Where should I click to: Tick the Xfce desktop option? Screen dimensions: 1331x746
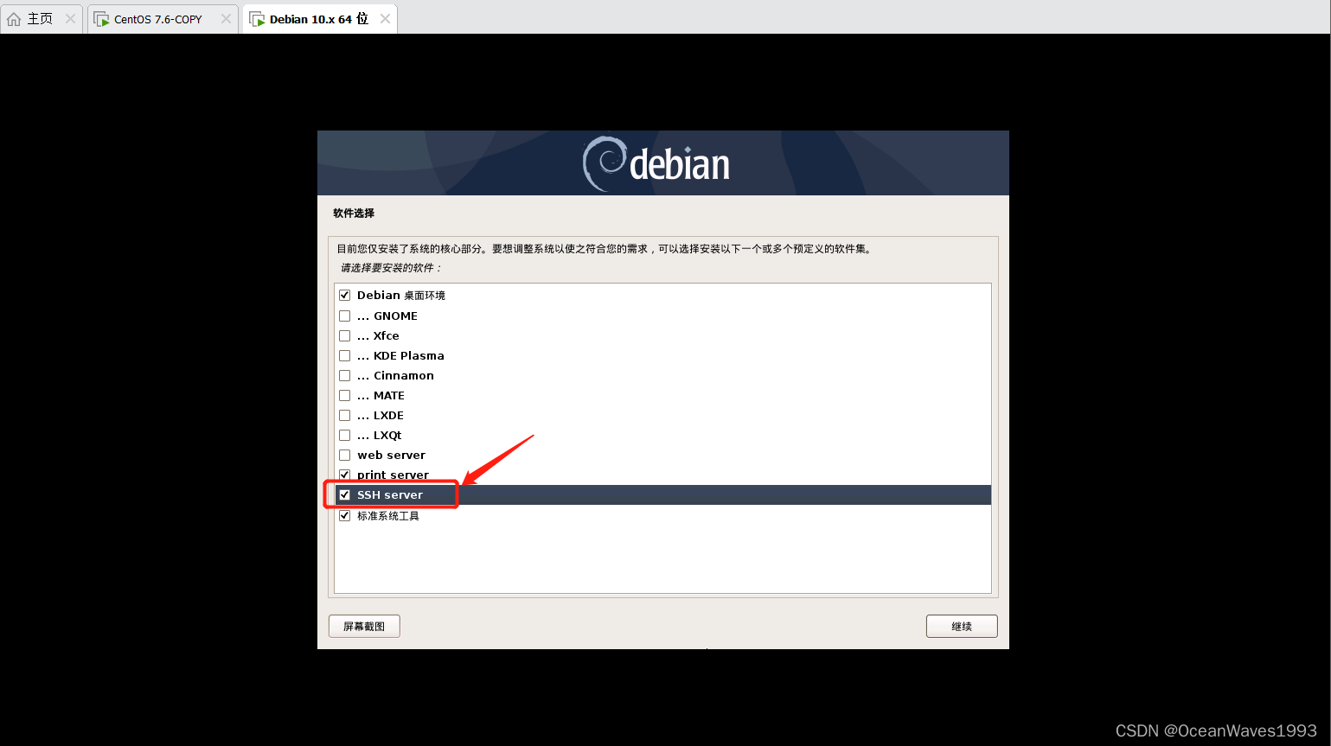(x=344, y=336)
